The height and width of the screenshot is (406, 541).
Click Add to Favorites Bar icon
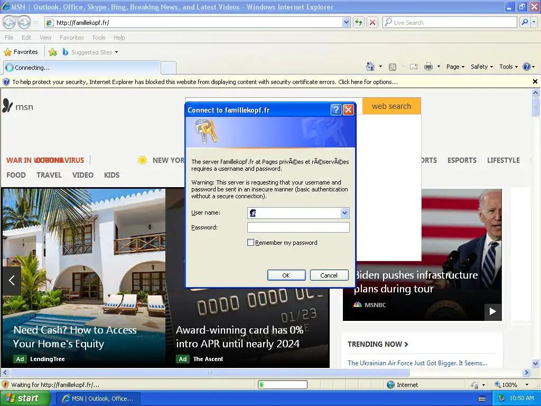click(x=53, y=52)
